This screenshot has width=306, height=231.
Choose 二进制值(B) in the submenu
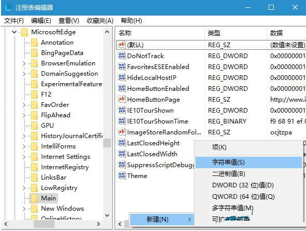tap(248, 173)
